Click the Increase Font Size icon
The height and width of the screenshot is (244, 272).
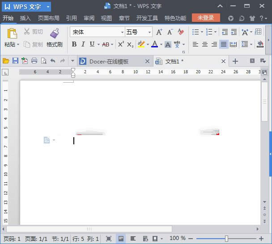[159, 32]
